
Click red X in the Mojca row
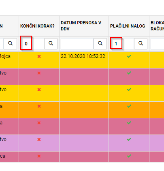(39, 56)
